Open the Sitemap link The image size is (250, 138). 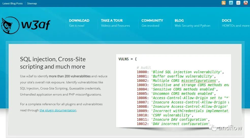(x=32, y=3)
